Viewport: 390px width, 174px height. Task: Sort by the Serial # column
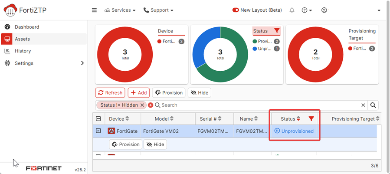(x=220, y=119)
